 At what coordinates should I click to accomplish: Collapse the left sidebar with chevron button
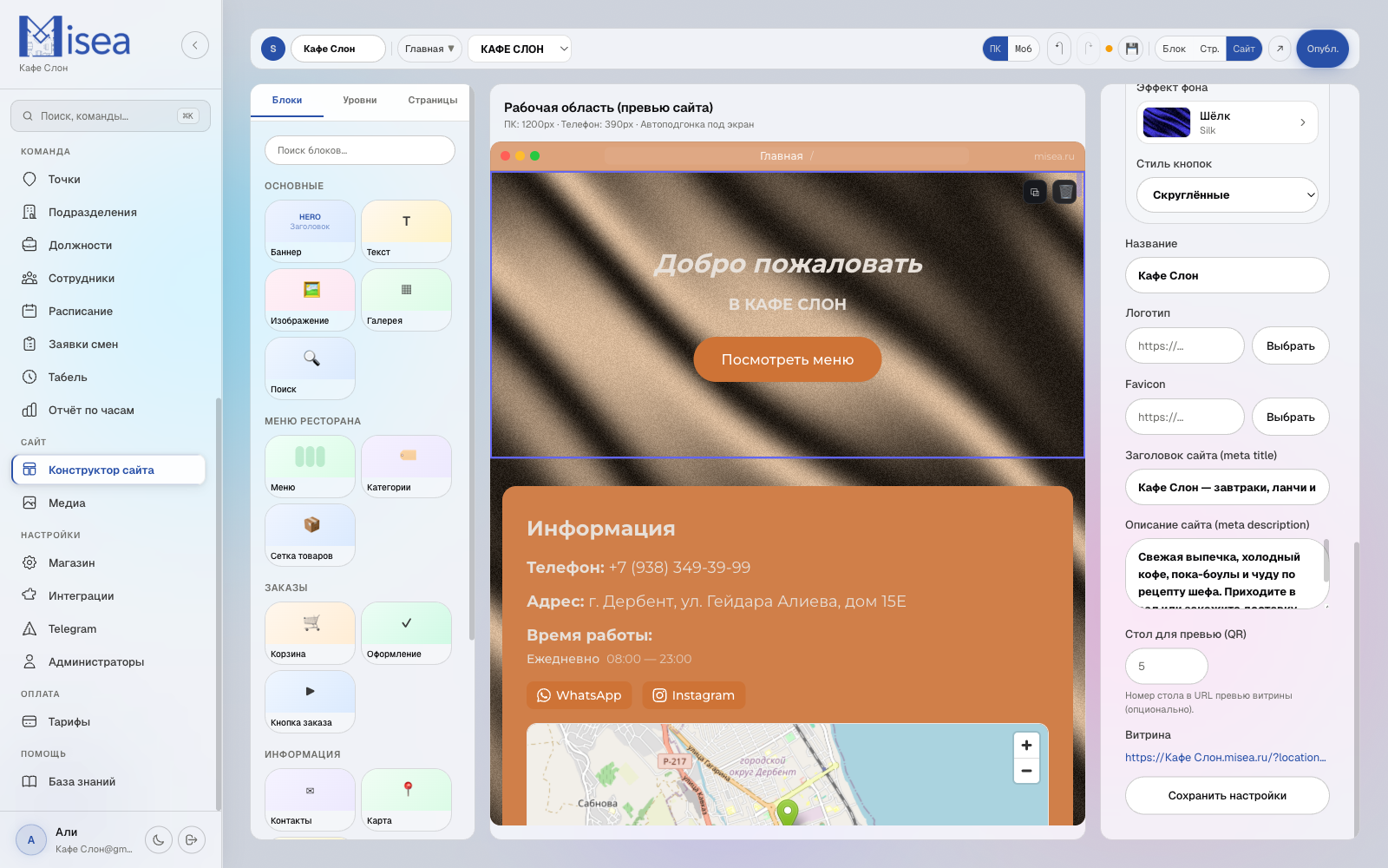click(195, 45)
